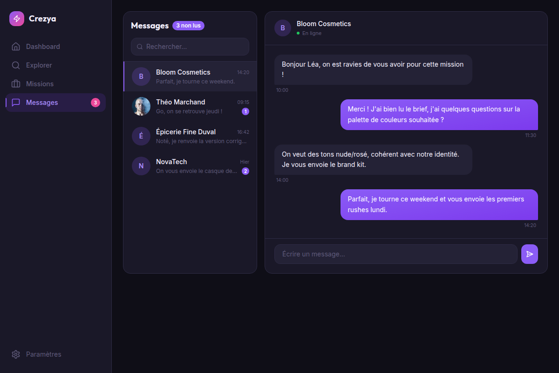Focus the 'Écrire un message' input
This screenshot has width=559, height=373.
pos(396,254)
